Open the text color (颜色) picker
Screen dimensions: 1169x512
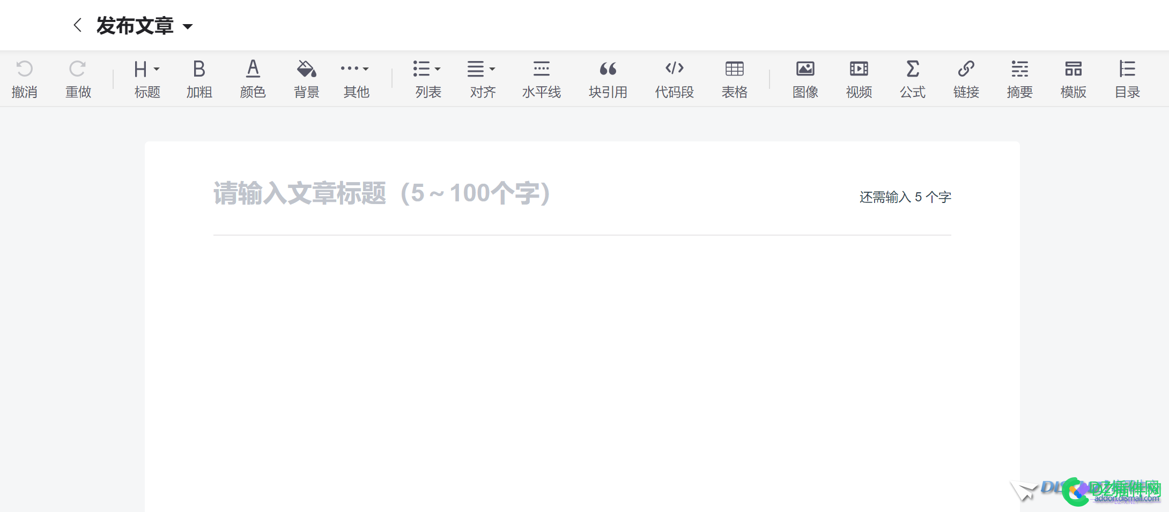pos(253,78)
